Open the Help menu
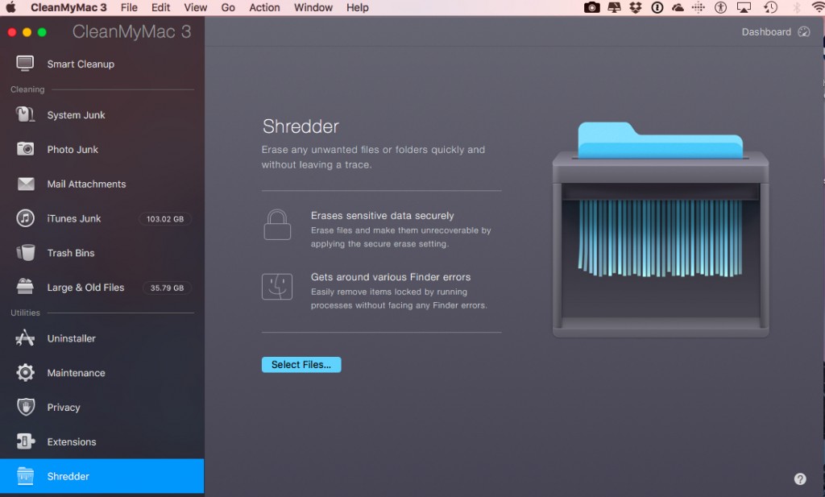This screenshot has width=825, height=497. coord(357,7)
